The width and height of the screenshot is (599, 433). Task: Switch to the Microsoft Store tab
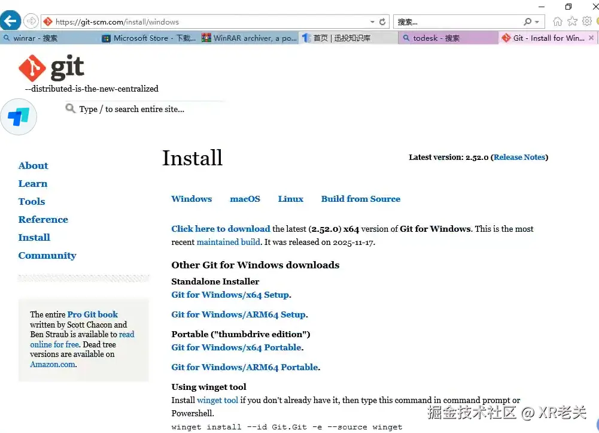150,38
